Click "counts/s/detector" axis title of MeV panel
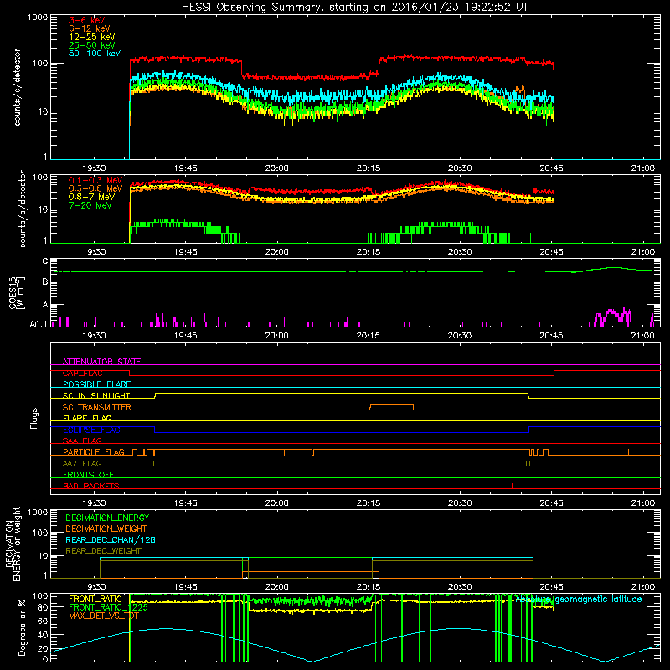This screenshot has width=670, height=670. (x=23, y=209)
